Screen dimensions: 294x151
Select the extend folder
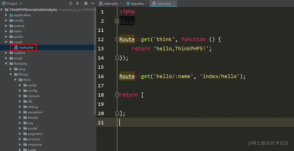tap(17, 26)
